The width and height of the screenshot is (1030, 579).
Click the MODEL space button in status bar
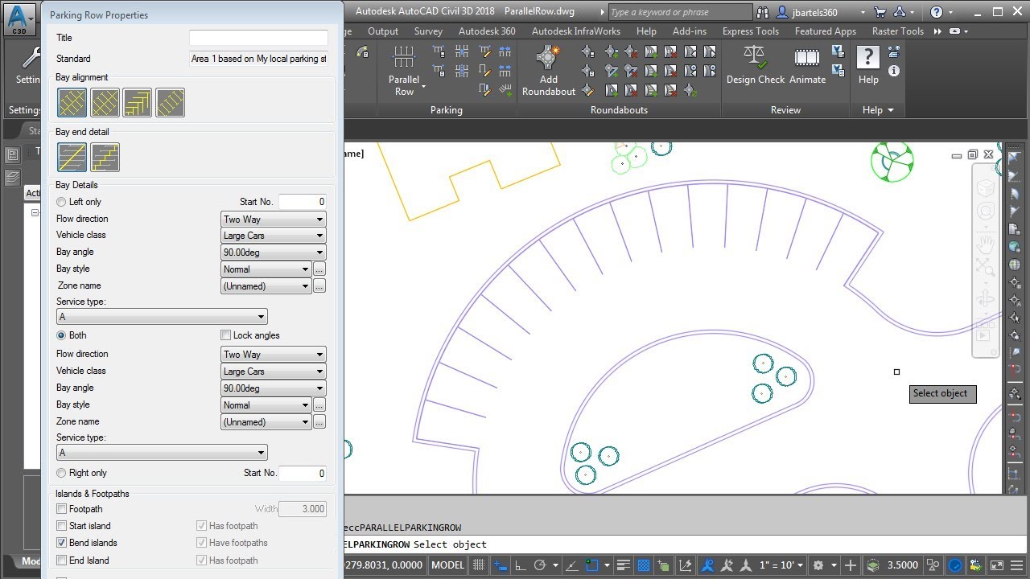click(448, 565)
